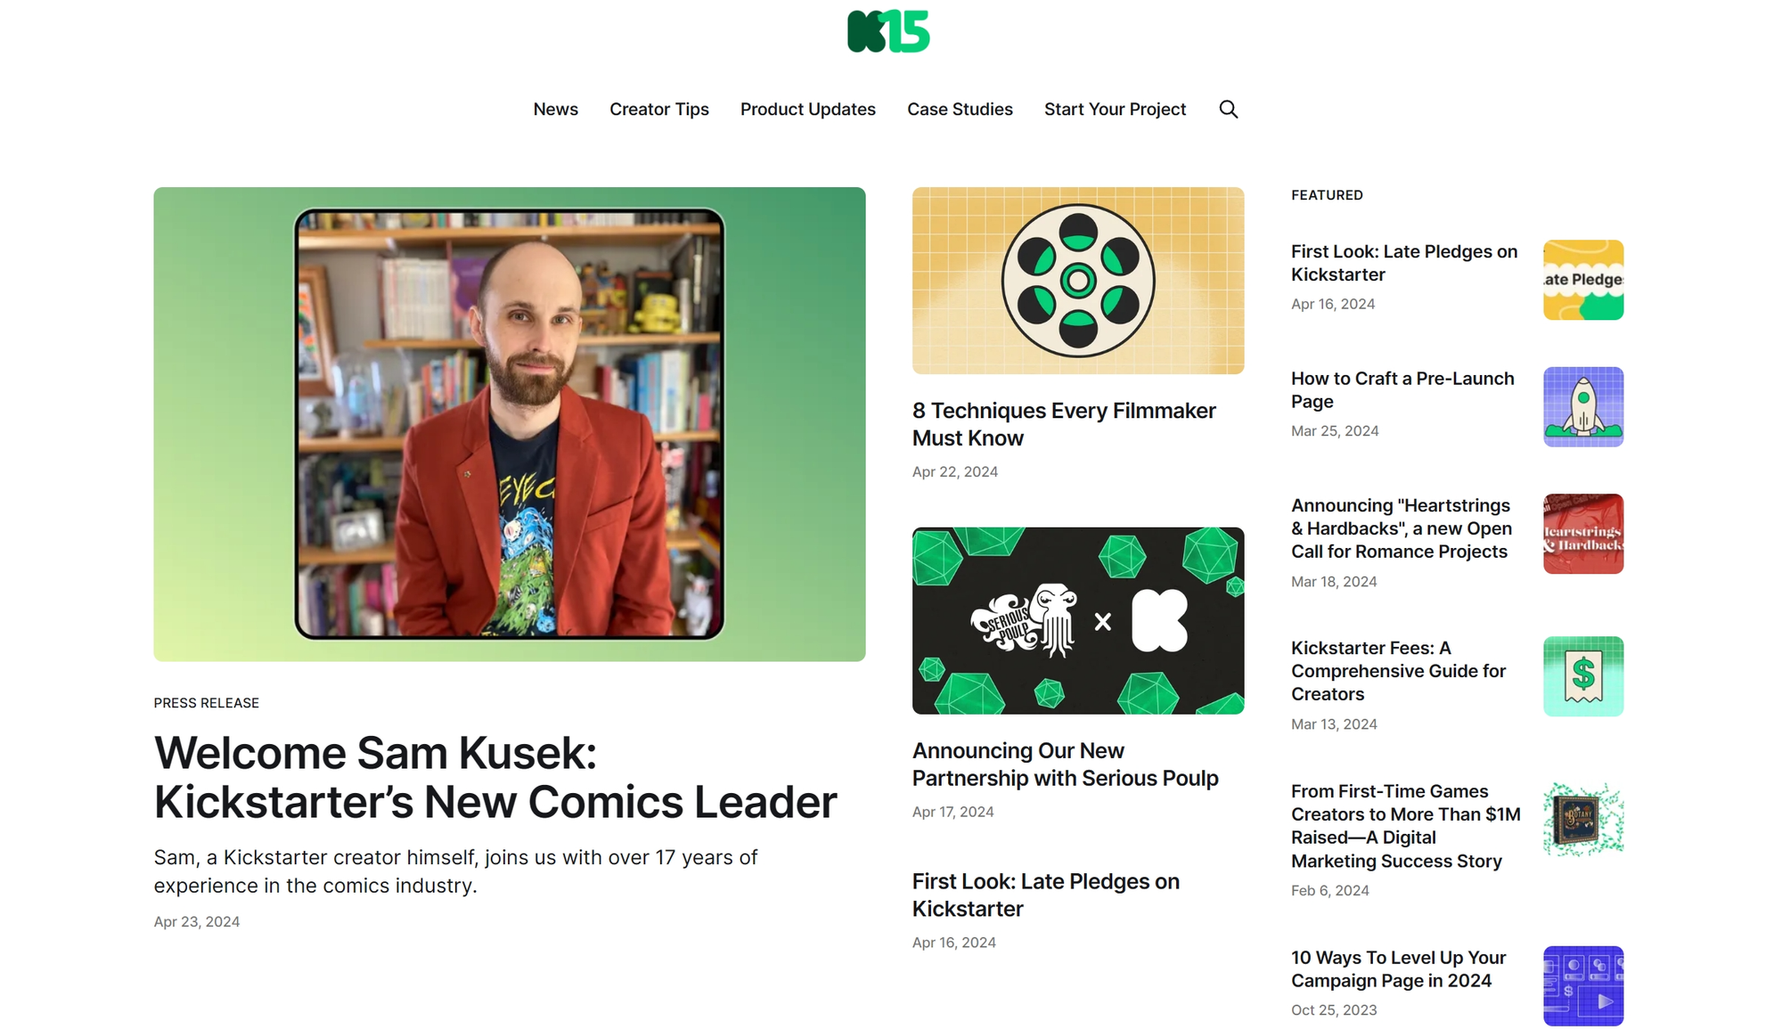Read 10 Ways To Level Up article
This screenshot has width=1782, height=1030.
[1398, 969]
